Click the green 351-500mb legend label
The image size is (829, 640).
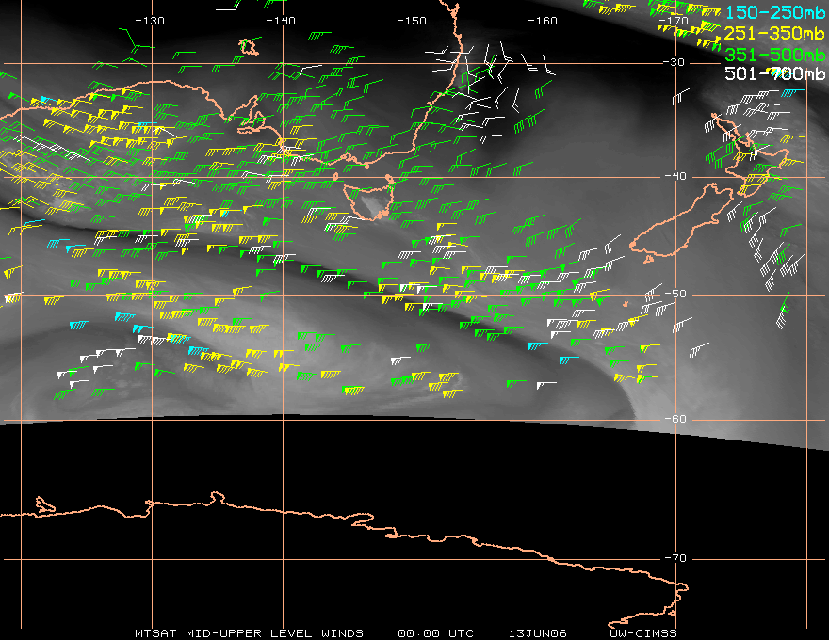tap(775, 55)
